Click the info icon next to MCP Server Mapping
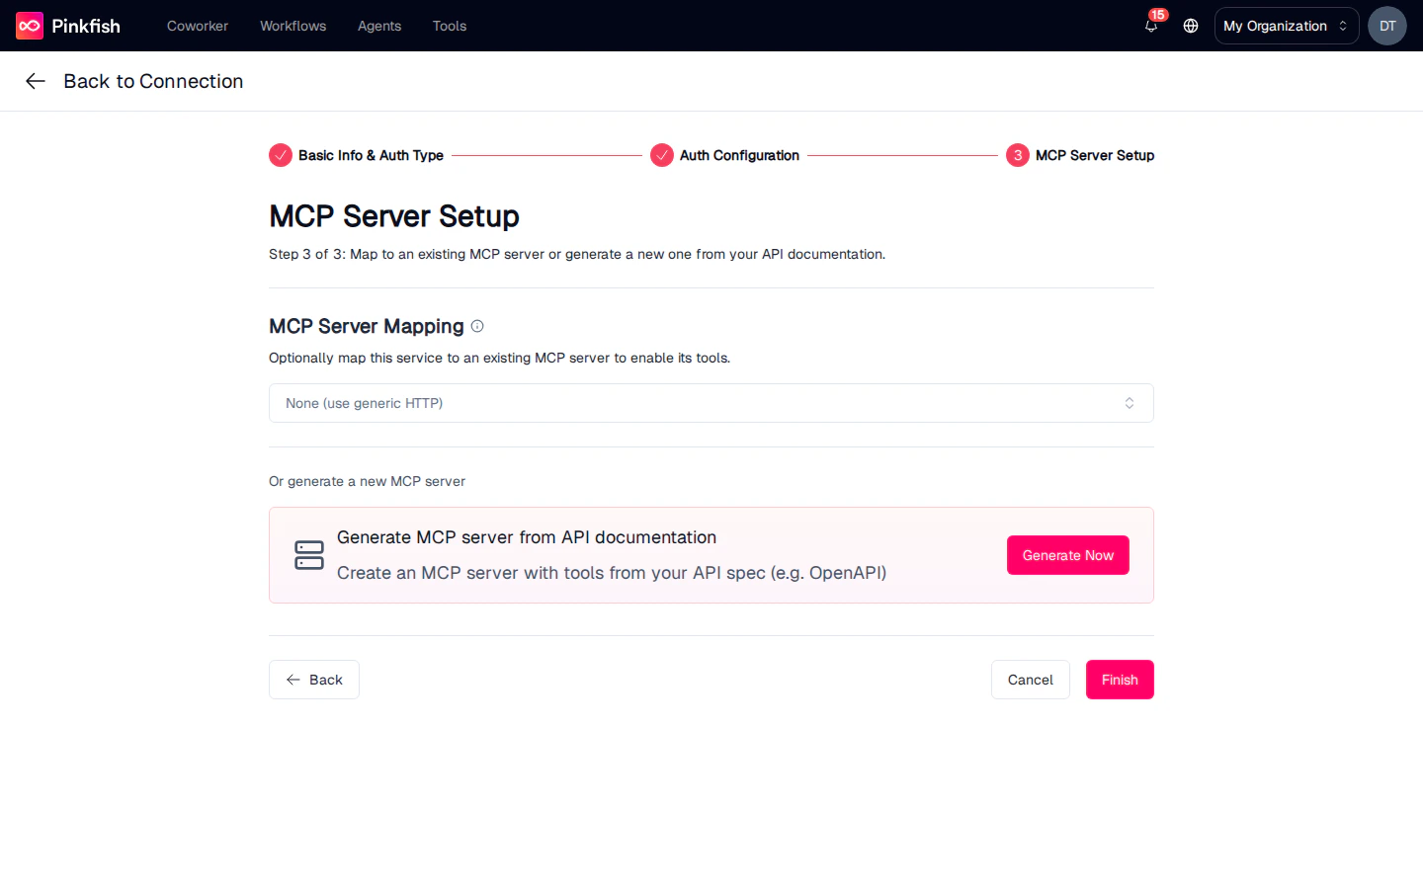Viewport: 1423px width, 889px height. pos(477,326)
